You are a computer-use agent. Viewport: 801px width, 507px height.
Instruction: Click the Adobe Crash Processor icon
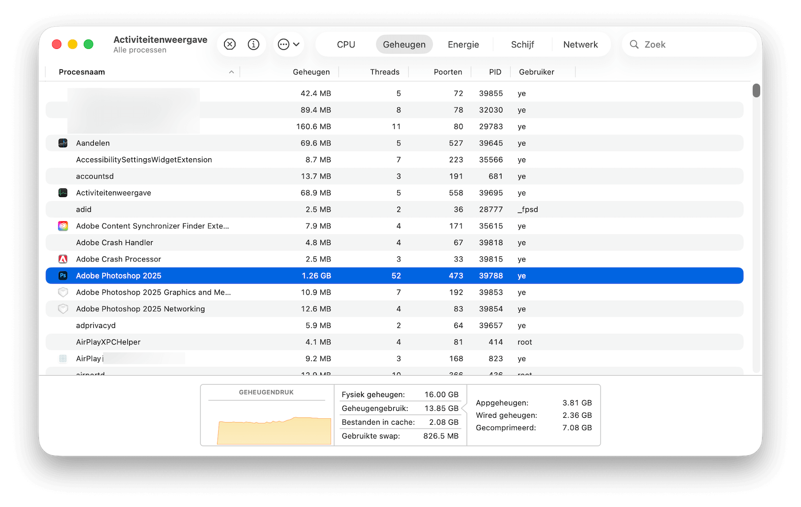63,259
